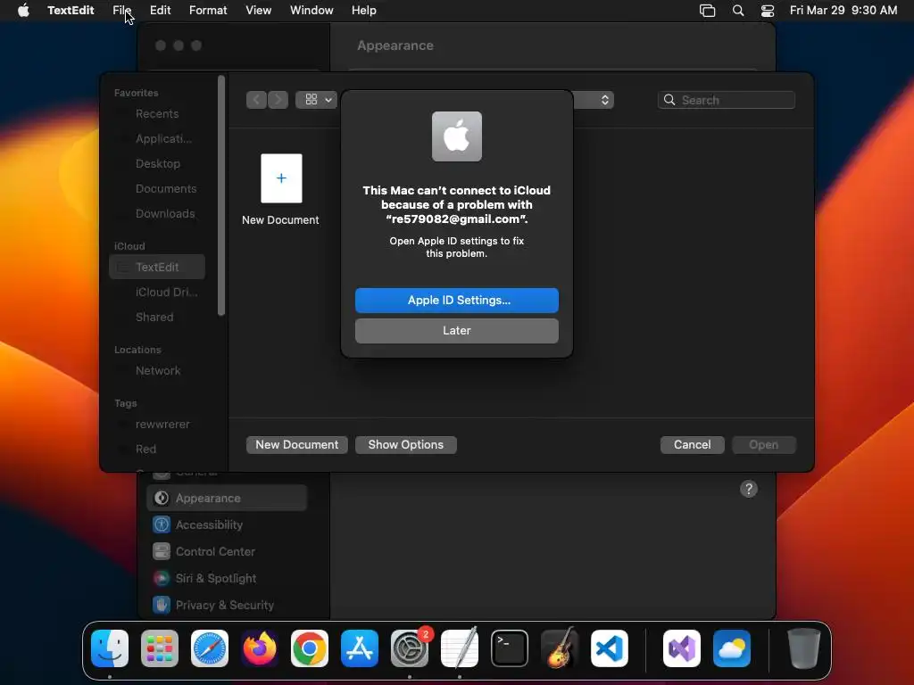Click the Stage Manager menu bar icon
Screen dimensions: 914x685
(x=707, y=11)
